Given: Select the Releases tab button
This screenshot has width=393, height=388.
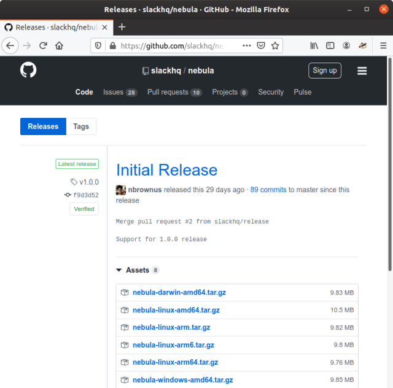Looking at the screenshot, I should (x=43, y=126).
